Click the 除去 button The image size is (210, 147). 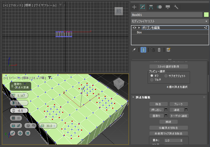tap(158, 104)
